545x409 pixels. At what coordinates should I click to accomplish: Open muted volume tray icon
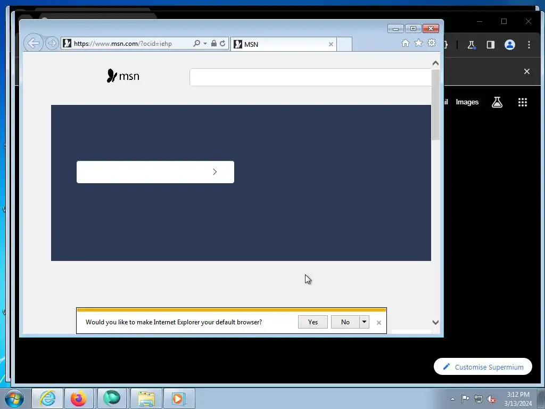click(x=491, y=399)
